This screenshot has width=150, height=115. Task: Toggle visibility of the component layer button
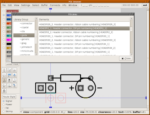tap(12, 11)
